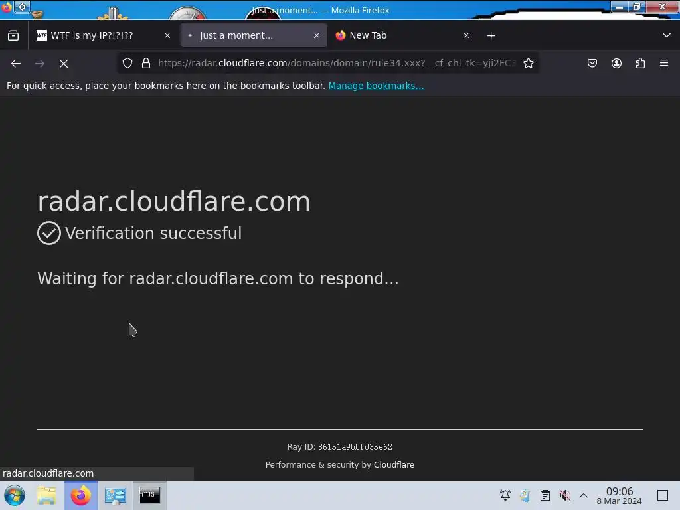Viewport: 680px width, 510px height.
Task: Expand hidden system tray icons
Action: click(584, 495)
